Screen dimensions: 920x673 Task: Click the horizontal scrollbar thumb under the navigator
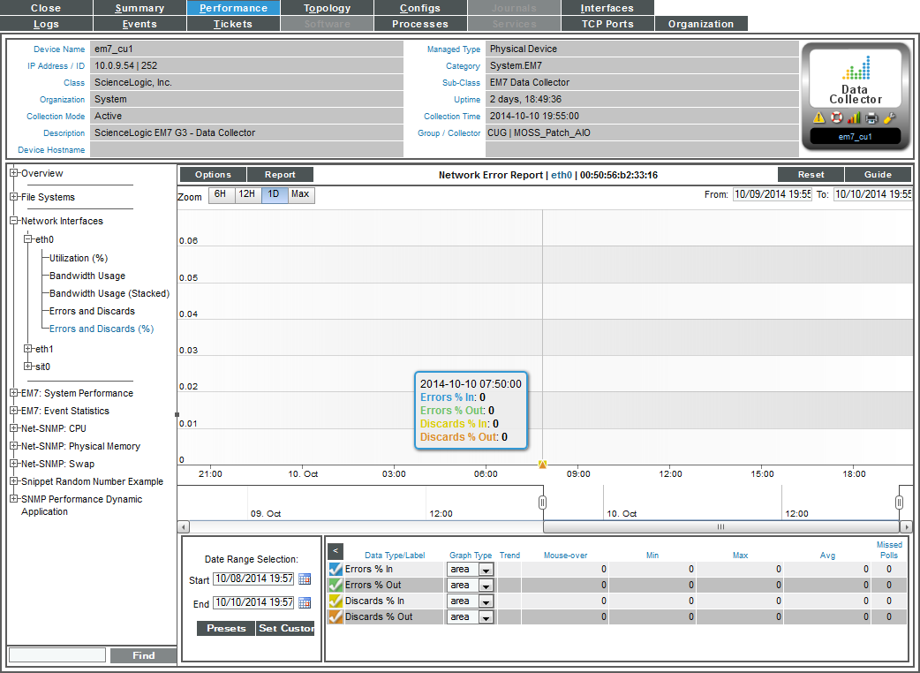click(x=721, y=527)
